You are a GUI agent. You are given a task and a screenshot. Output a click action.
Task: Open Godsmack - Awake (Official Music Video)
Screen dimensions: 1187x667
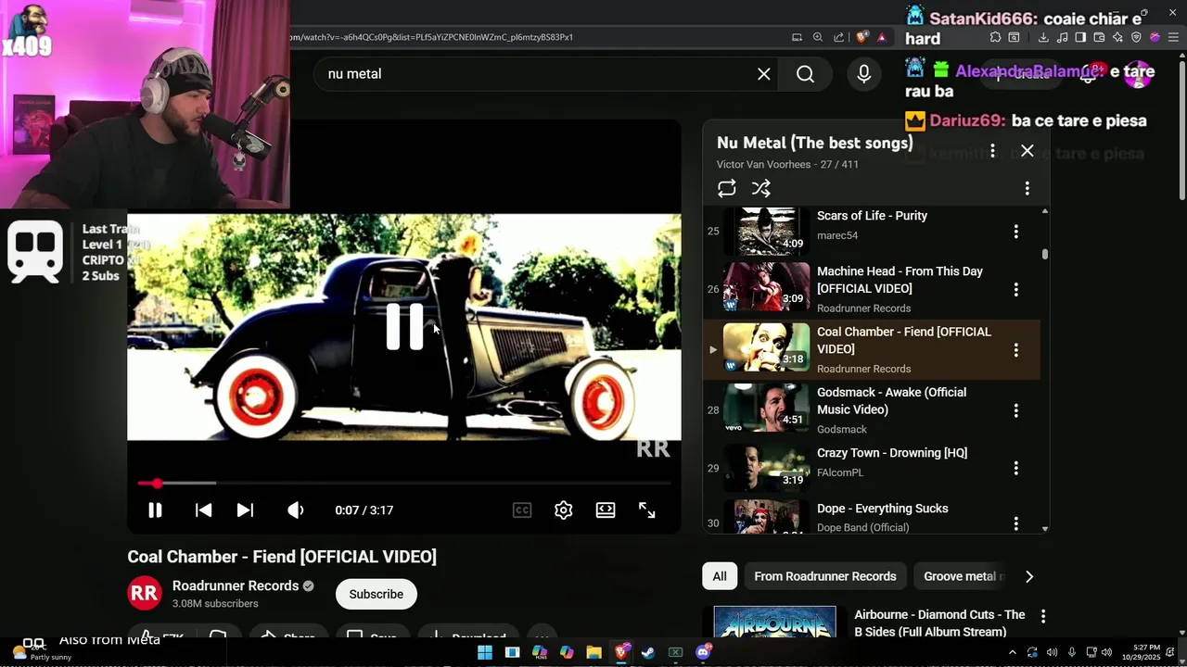tap(891, 400)
